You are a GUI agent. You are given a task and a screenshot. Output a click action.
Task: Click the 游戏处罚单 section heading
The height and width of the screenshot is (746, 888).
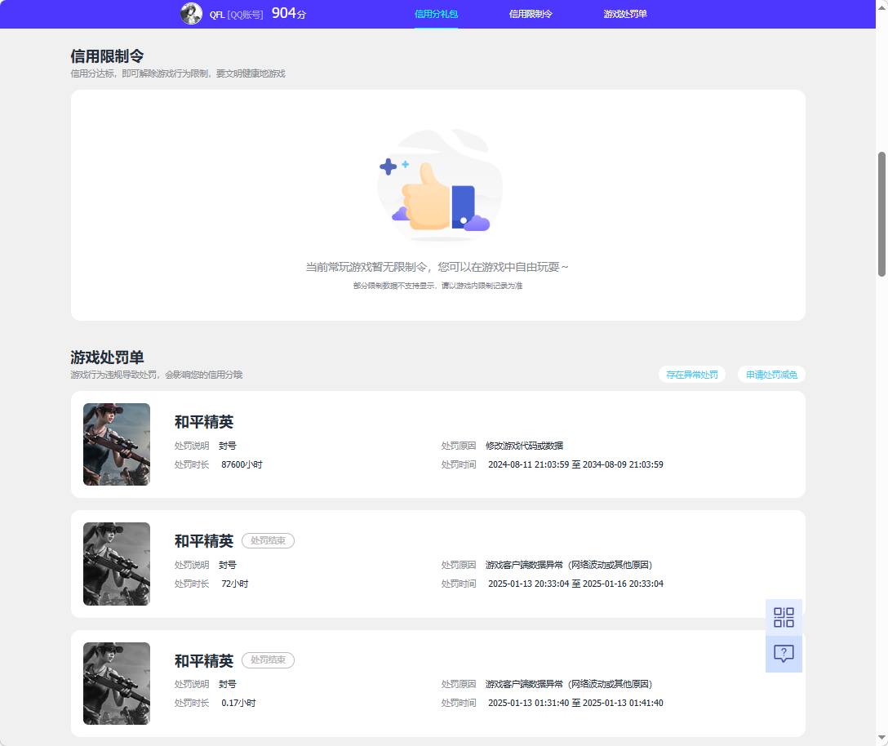point(106,357)
